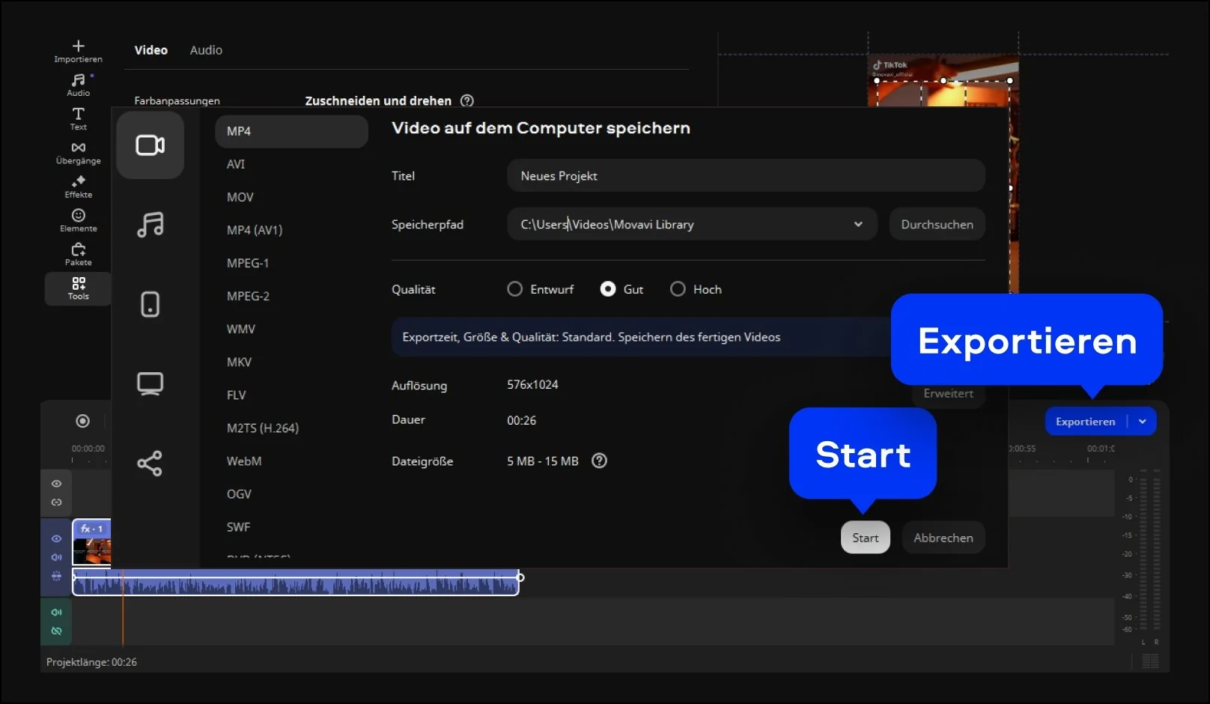Click the Titel input field
Screen dimensions: 1210x704
click(x=746, y=176)
